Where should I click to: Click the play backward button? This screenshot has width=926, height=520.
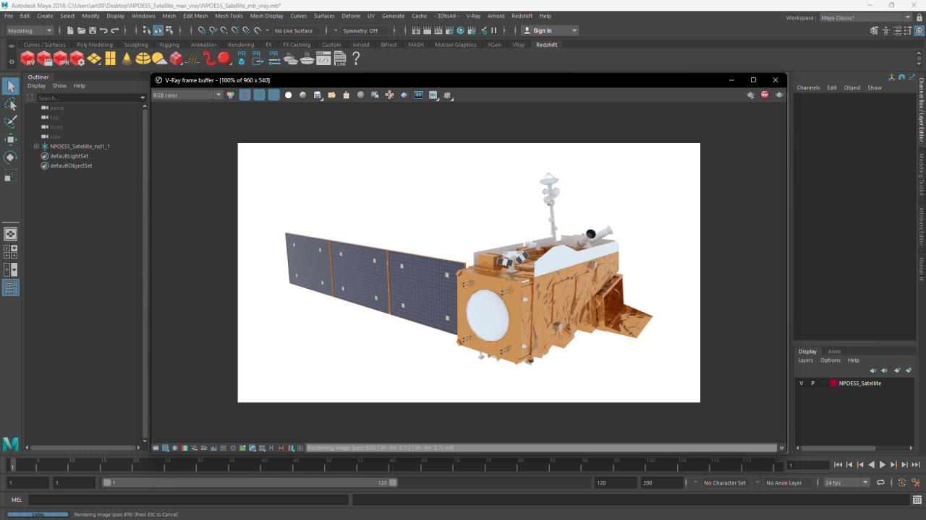(x=871, y=465)
